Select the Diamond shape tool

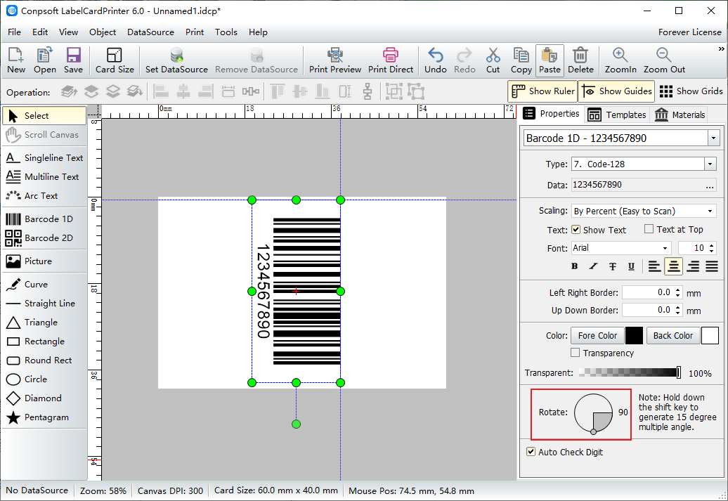click(44, 398)
